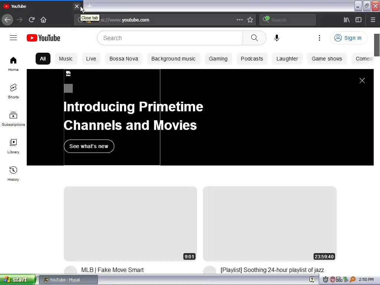Viewport: 380px width, 285px height.
Task: Open the browser hamburger menu
Action: (x=373, y=20)
